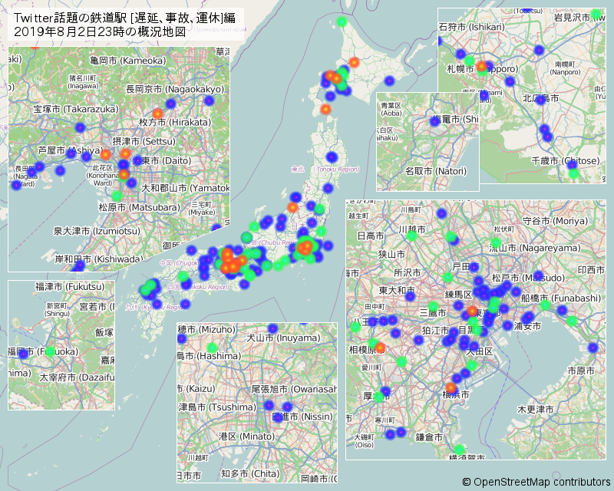Click the '岩見沢市' label

click(x=572, y=18)
